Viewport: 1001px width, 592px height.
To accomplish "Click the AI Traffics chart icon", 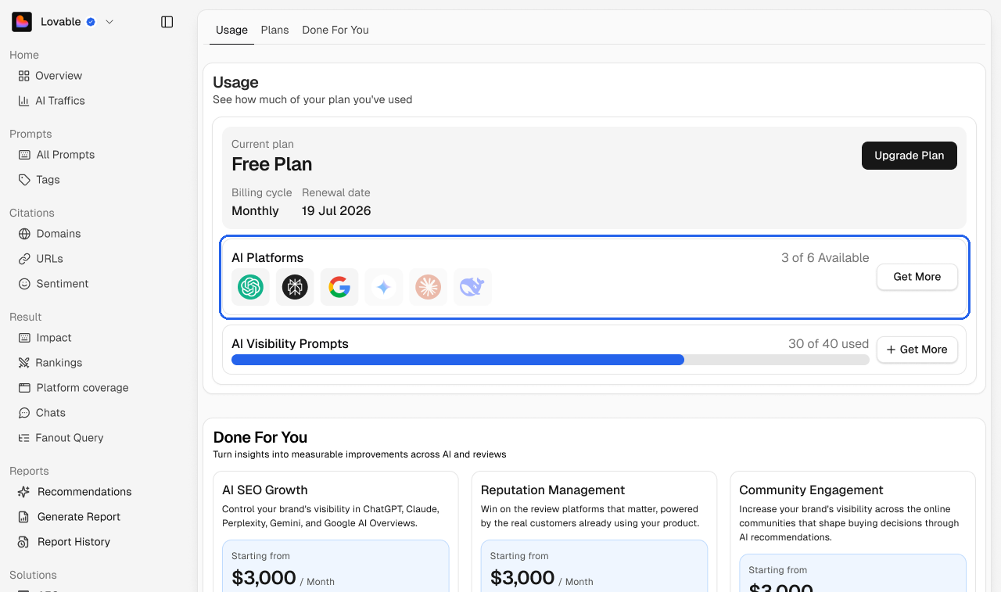I will click(23, 101).
